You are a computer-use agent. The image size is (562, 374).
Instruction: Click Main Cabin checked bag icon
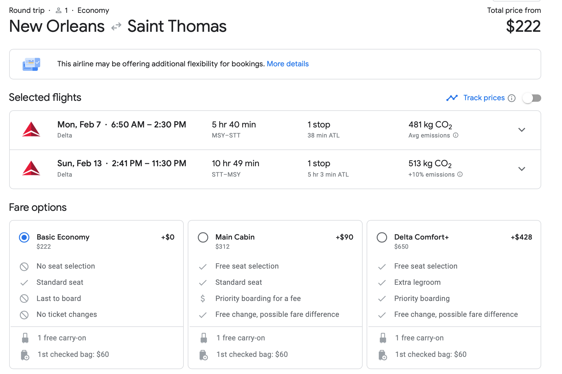[x=204, y=355]
